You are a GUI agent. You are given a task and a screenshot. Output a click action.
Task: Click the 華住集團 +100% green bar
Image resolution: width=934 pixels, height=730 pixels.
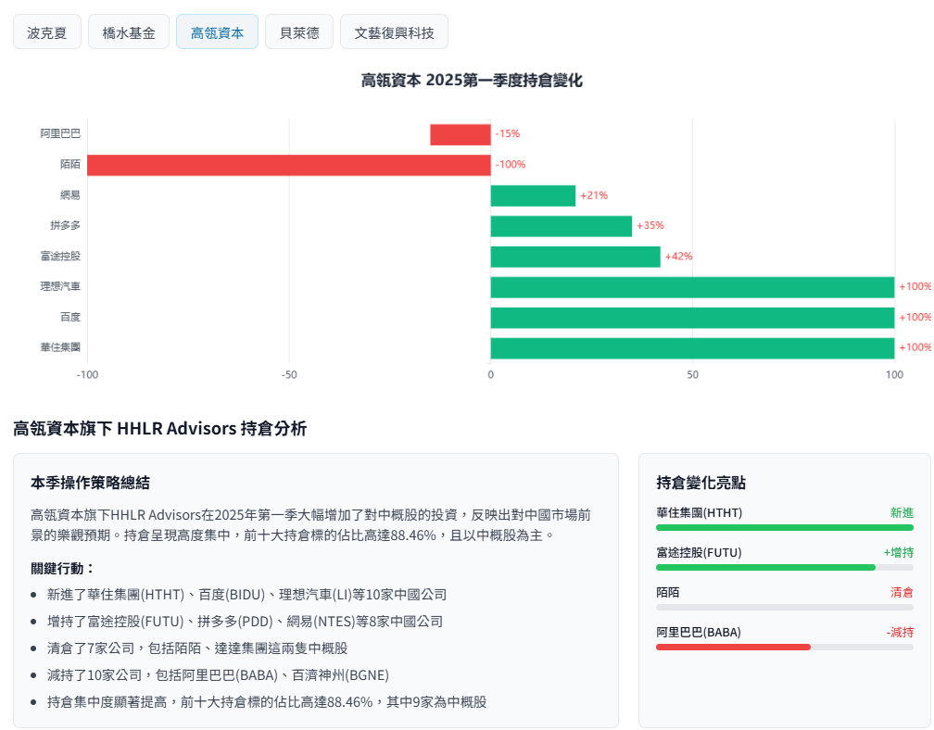pyautogui.click(x=693, y=348)
